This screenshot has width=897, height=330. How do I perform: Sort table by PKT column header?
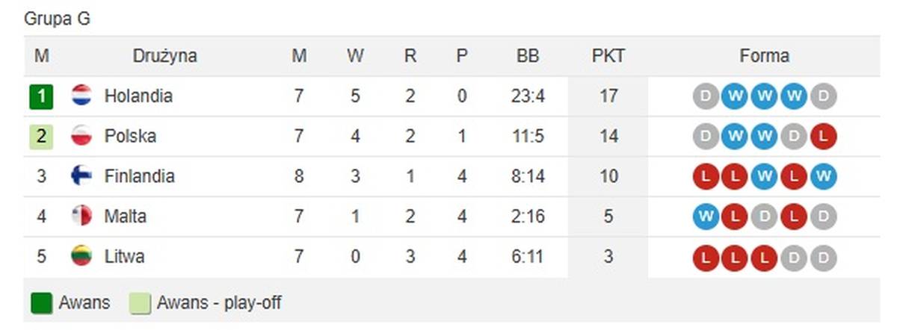[608, 56]
